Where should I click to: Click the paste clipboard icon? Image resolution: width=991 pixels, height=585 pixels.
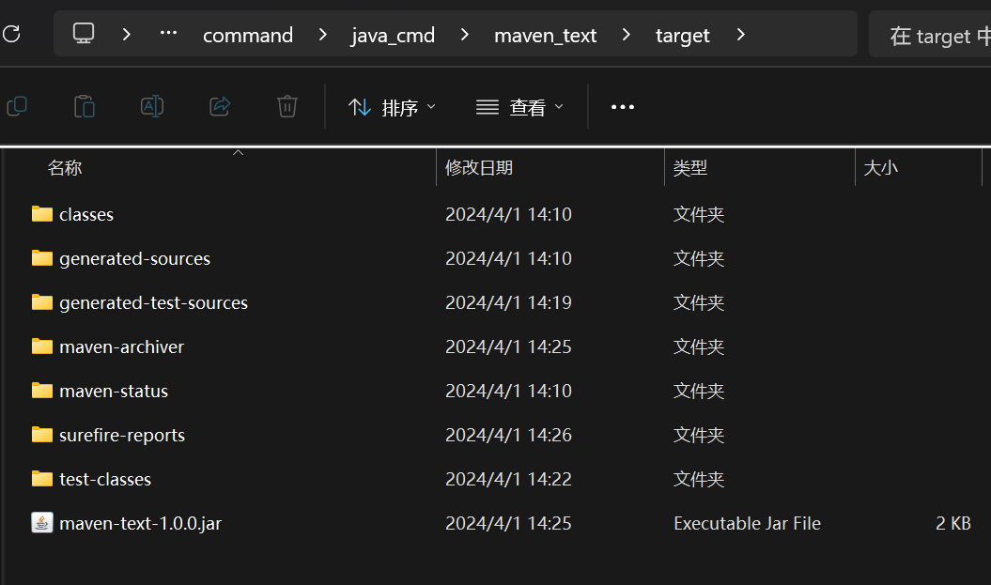(85, 106)
